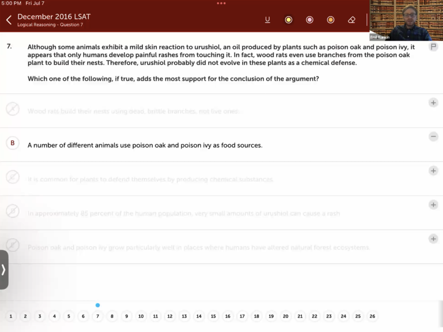Click the instructor webcam video thumbnail

(x=406, y=21)
